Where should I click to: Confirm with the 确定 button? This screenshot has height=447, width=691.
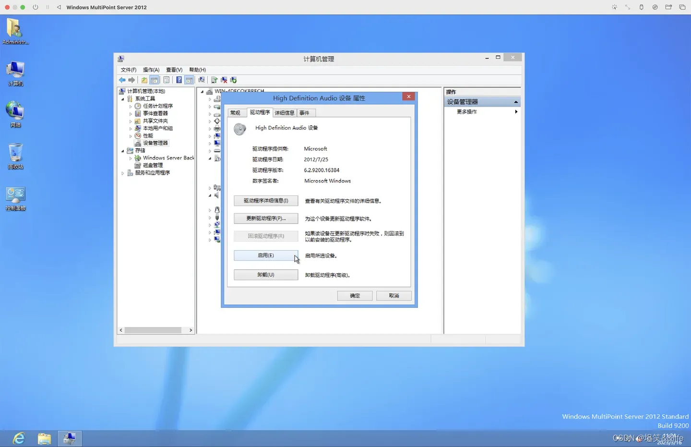(355, 296)
